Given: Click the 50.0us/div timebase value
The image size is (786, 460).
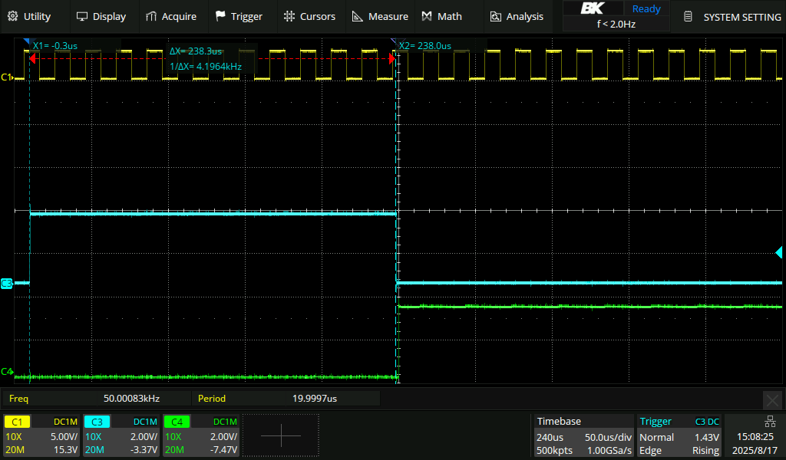Looking at the screenshot, I should pos(608,437).
